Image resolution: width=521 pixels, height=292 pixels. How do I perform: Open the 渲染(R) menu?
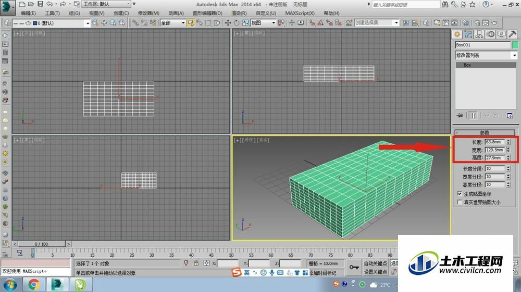point(239,14)
